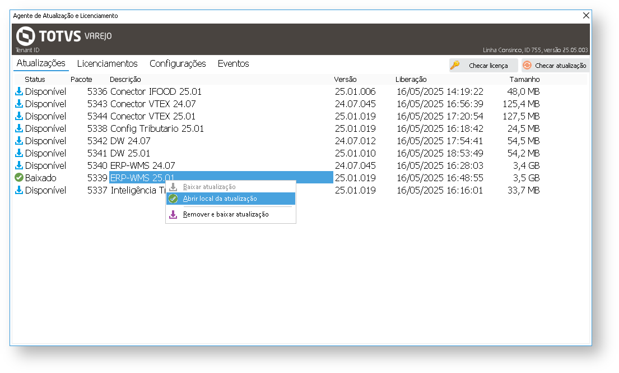Go to the Eventos tab
Image resolution: width=619 pixels, height=373 pixels.
pos(233,63)
